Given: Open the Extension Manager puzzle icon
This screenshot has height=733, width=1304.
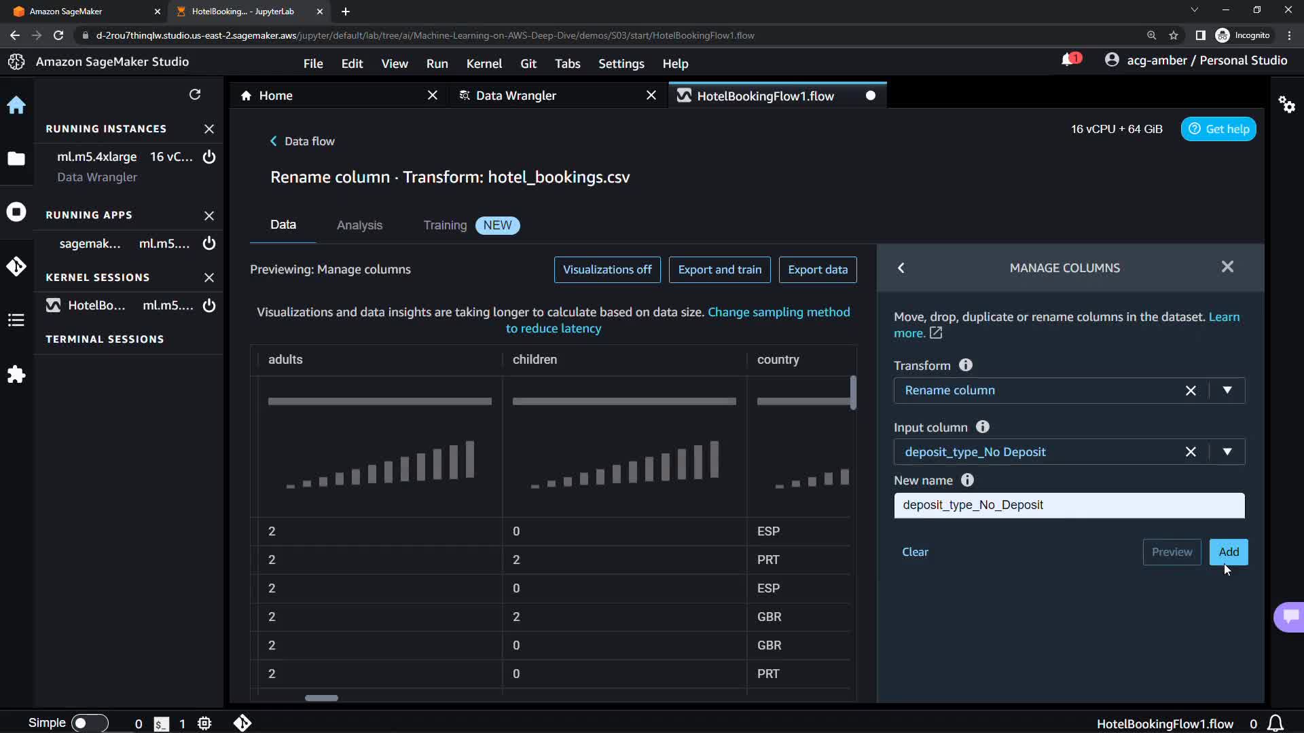Looking at the screenshot, I should (x=16, y=374).
